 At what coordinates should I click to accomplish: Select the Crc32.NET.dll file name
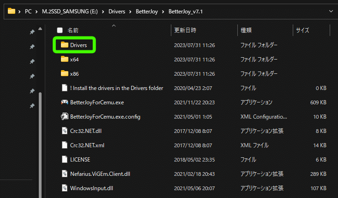pos(86,131)
